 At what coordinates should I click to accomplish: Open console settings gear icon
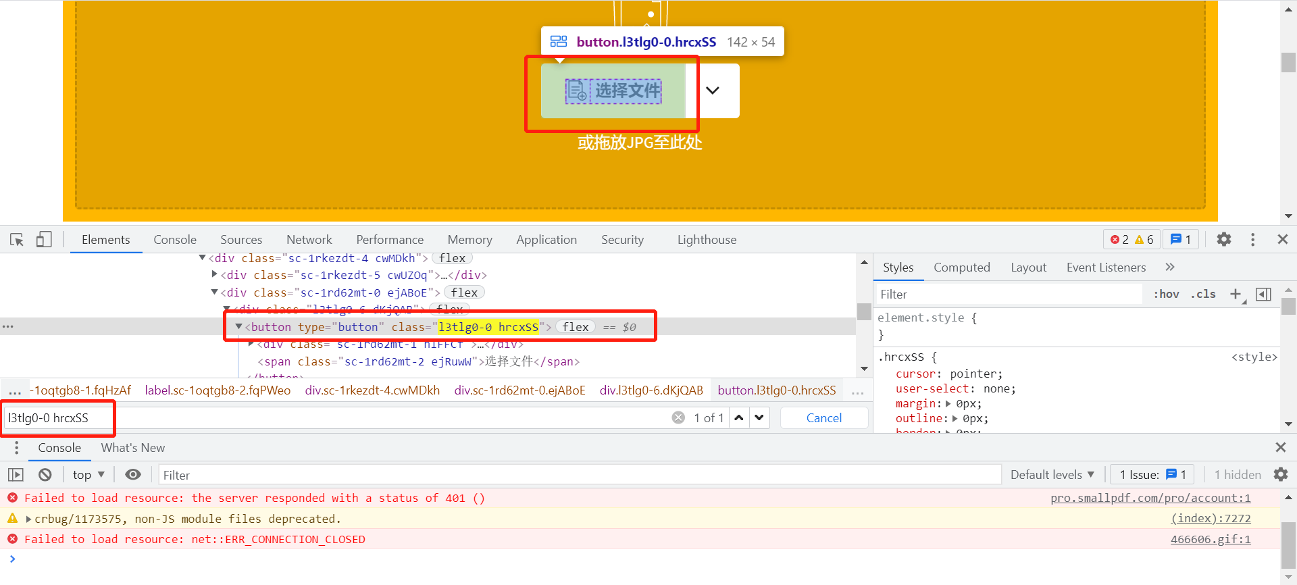tap(1281, 475)
